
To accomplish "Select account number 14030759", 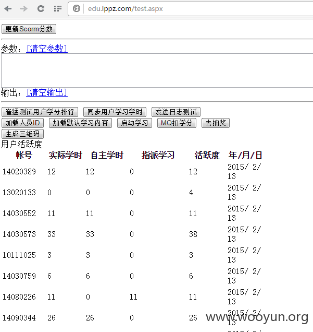I will (x=19, y=276).
